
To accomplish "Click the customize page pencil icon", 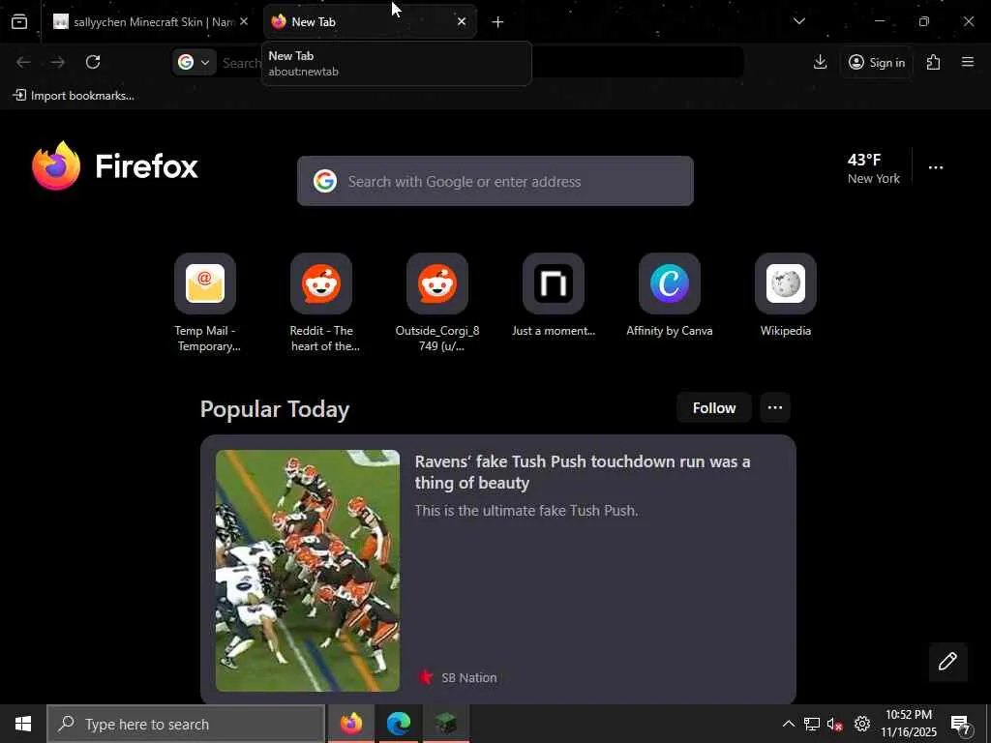I will click(947, 662).
